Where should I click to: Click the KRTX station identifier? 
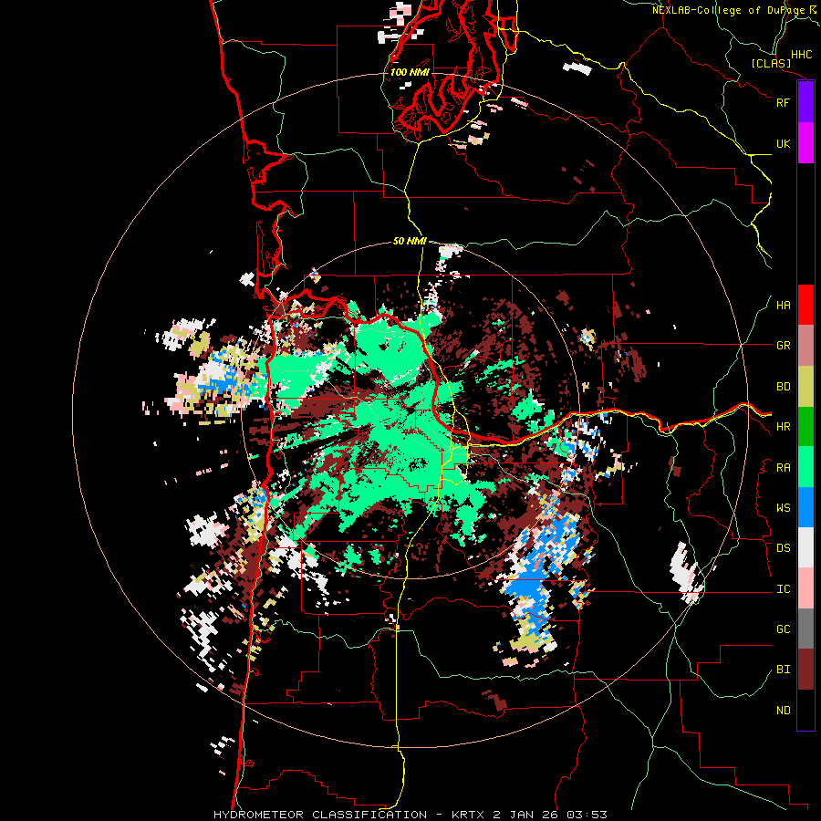[468, 815]
